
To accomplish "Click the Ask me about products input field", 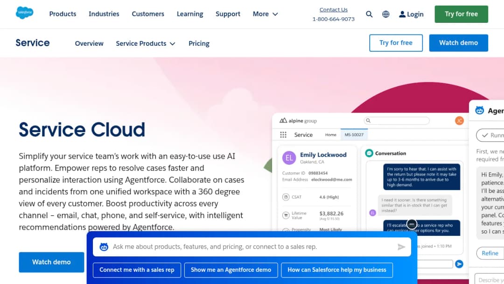I will pyautogui.click(x=252, y=247).
